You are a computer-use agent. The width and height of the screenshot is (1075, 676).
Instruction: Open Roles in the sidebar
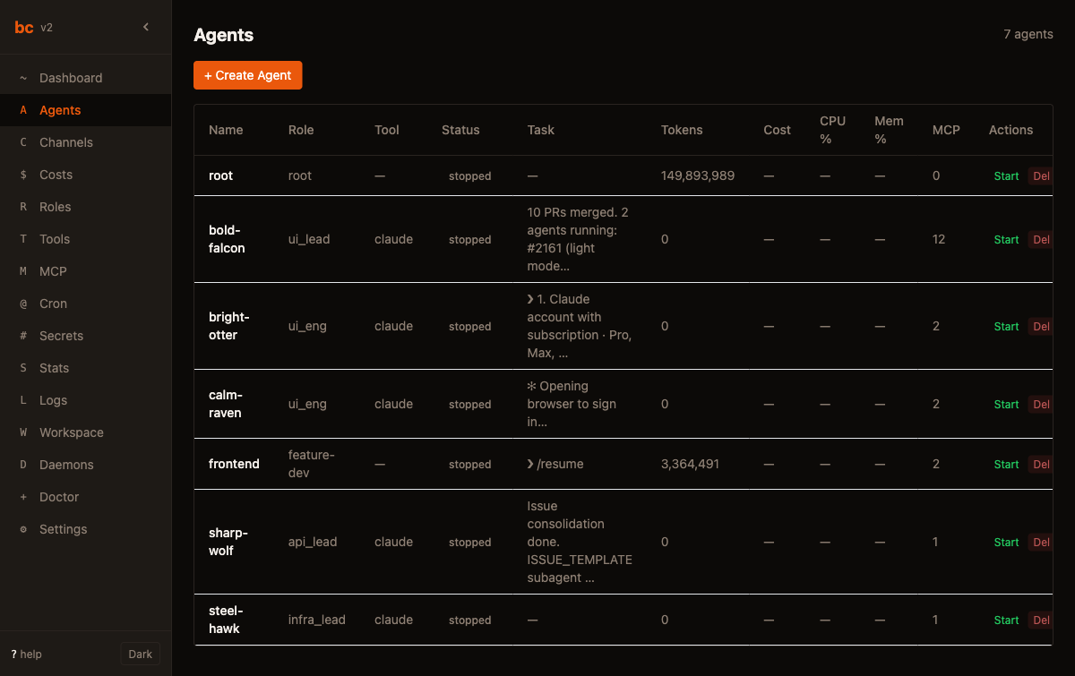pyautogui.click(x=85, y=207)
